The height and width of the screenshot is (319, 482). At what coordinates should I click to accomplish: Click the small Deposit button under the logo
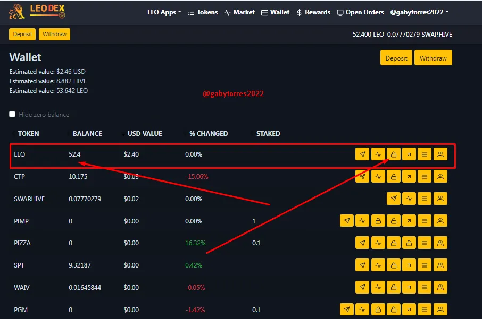click(x=22, y=34)
